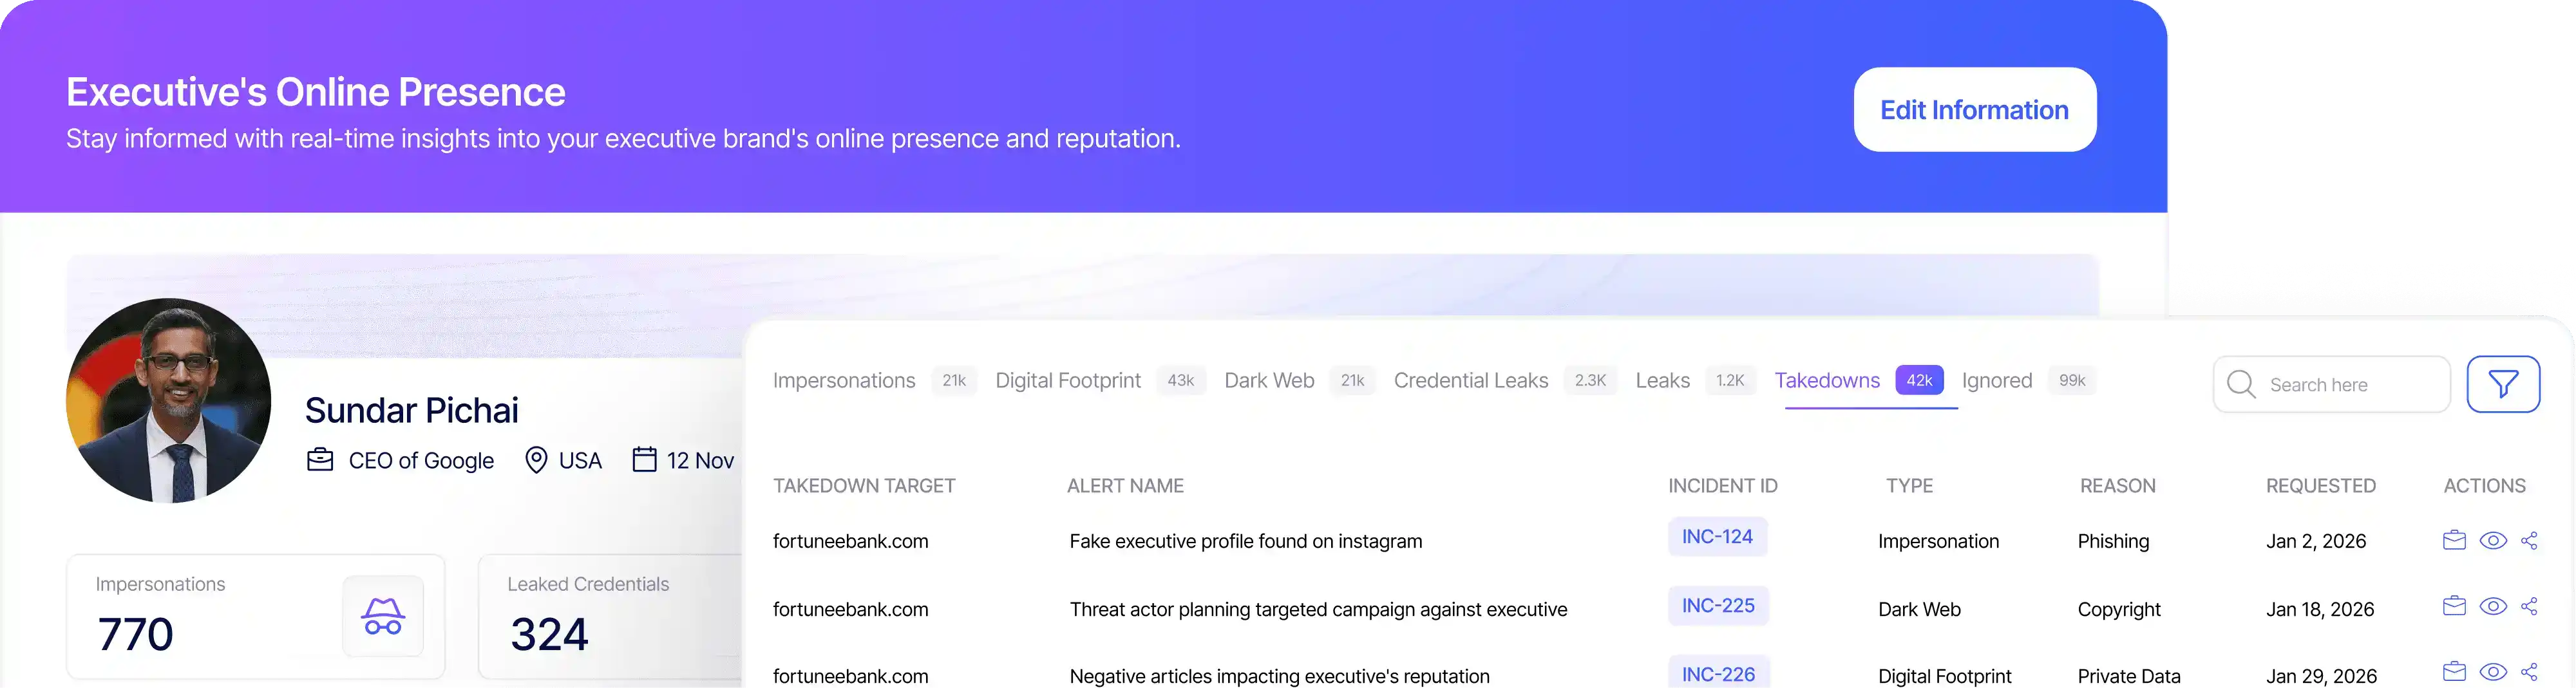2576x688 pixels.
Task: Switch to the Dark Web tab
Action: pos(1269,380)
